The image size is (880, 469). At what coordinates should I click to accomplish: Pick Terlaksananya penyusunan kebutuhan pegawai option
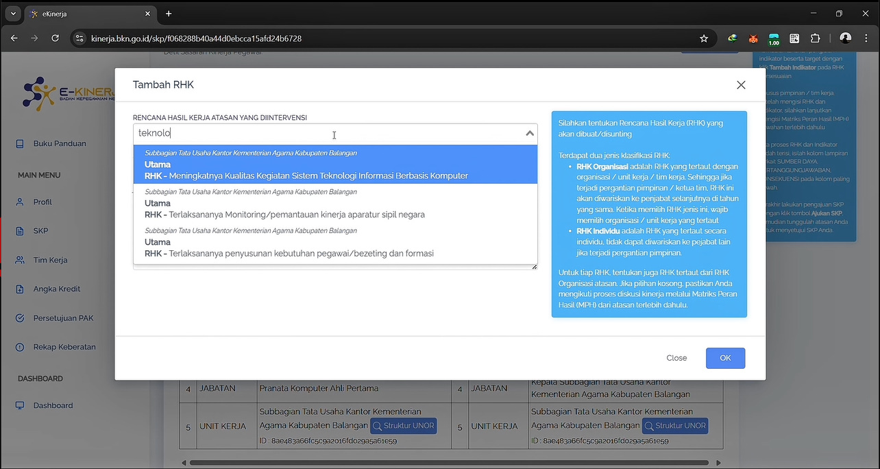point(289,254)
